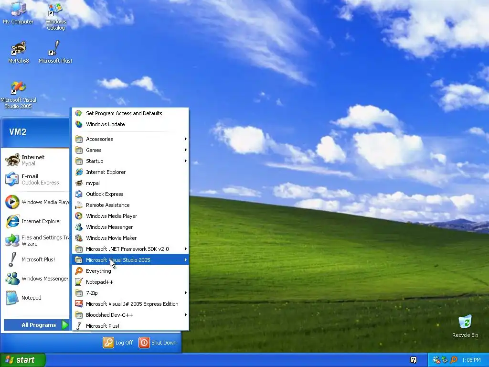This screenshot has width=489, height=367.
Task: Launch Internet Explorer from All Programs
Action: 130,172
